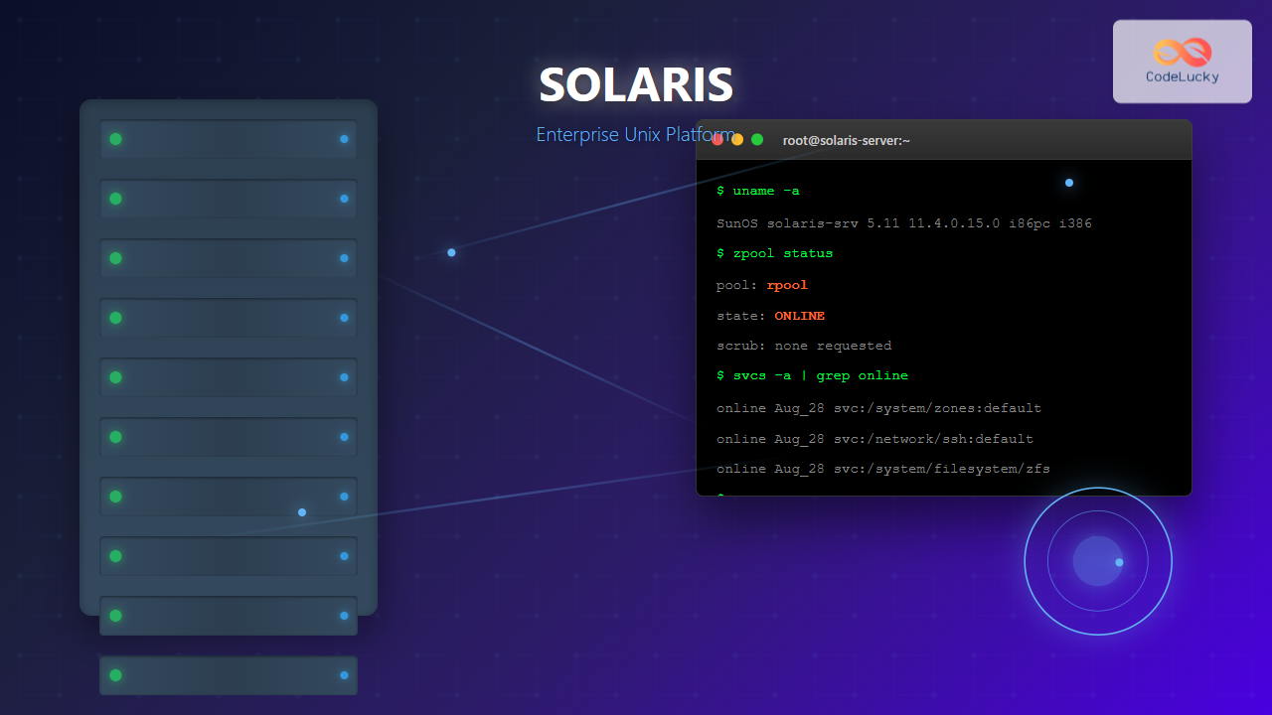The width and height of the screenshot is (1272, 715).
Task: Click the green LED on the bottom-most server unit
Action: tap(115, 675)
